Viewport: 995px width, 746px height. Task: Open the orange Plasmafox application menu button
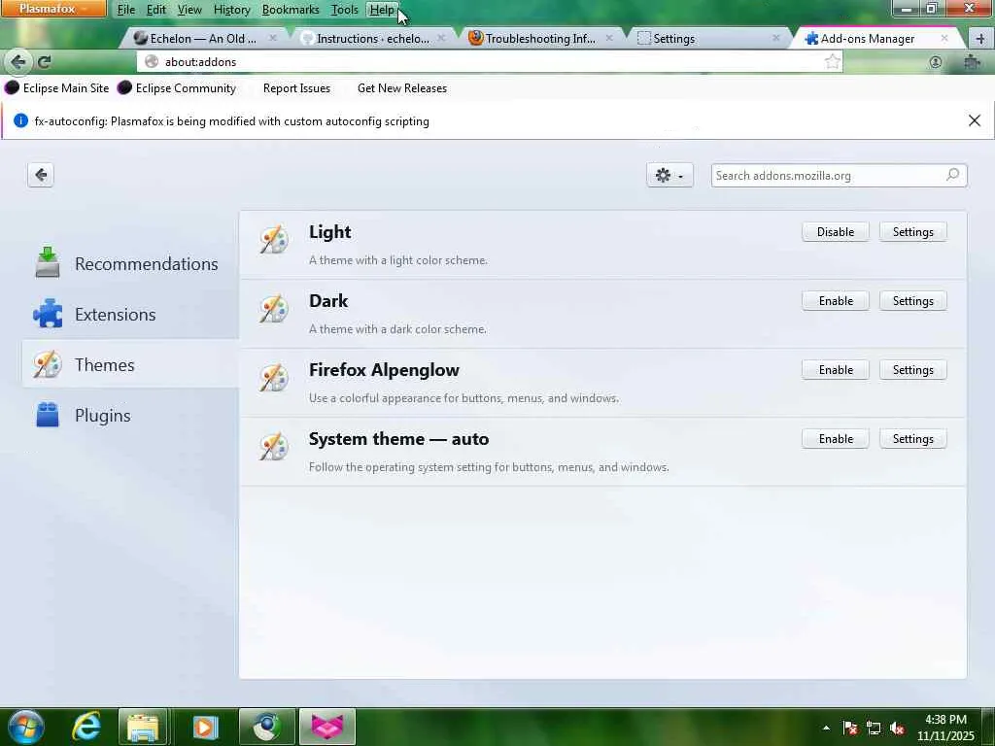[53, 8]
